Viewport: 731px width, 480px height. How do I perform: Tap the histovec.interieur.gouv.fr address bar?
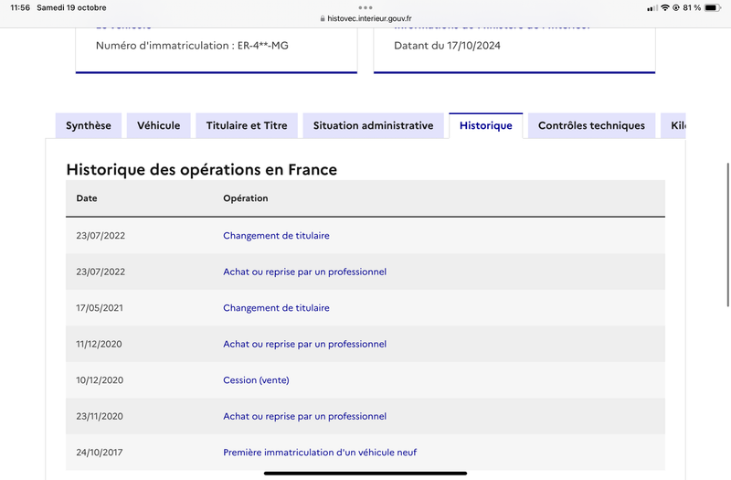click(365, 18)
